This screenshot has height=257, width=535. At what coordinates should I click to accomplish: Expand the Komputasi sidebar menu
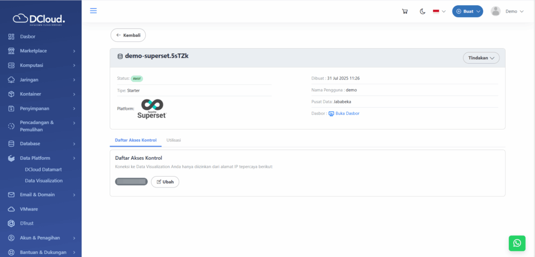[x=42, y=65]
